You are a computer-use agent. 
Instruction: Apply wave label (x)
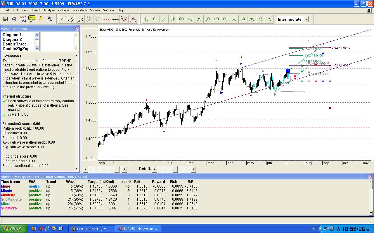coord(199,19)
